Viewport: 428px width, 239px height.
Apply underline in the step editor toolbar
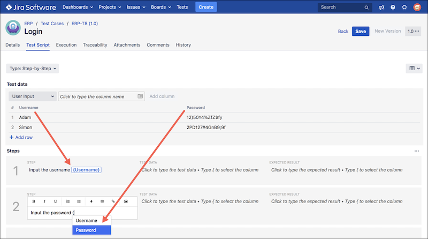tap(56, 201)
